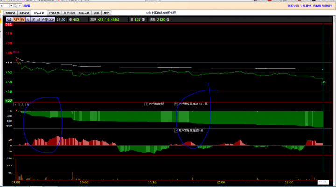This screenshot has height=187, width=336.
Task: Click the change value ▼21 (-4.43%)
Action: click(x=108, y=20)
